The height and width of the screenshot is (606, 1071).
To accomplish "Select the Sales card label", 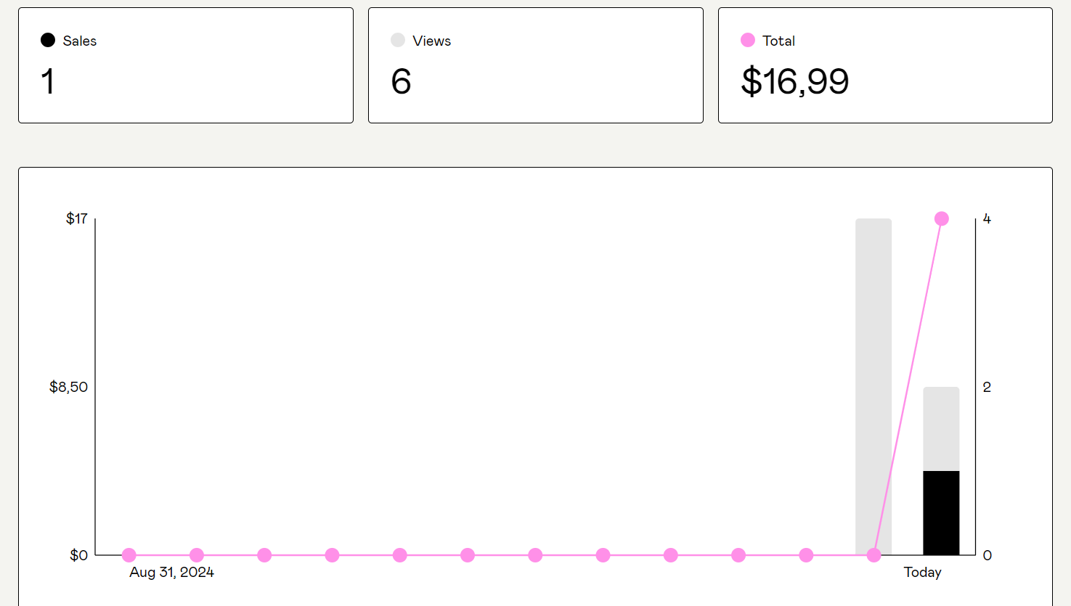I will point(80,41).
